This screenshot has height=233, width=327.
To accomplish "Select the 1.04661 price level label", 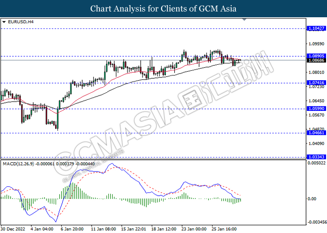I will tap(316, 133).
